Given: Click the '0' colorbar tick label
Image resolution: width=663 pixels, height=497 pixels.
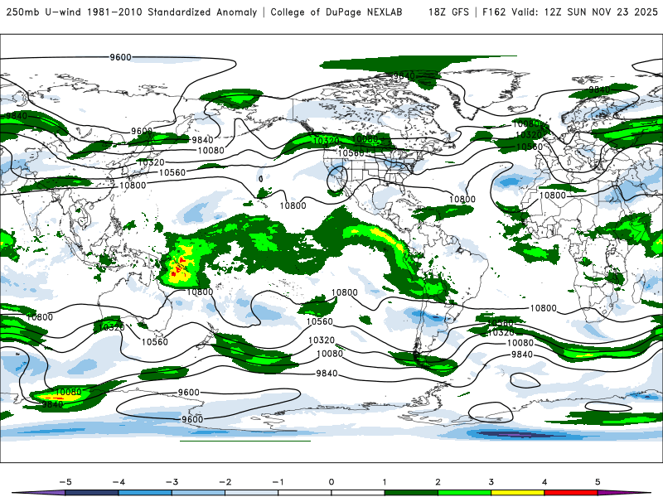Looking at the screenshot, I should pos(331,482).
